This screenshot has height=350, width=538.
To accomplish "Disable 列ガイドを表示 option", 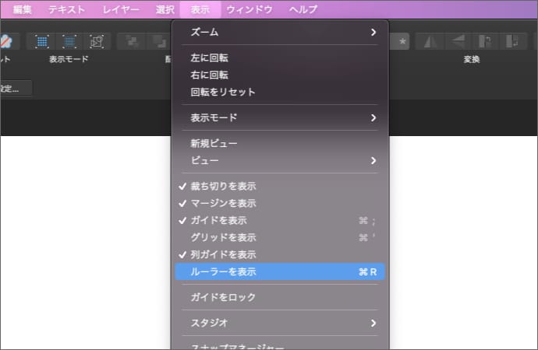I will 223,254.
